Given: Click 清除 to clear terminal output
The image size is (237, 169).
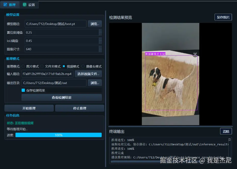Looking at the screenshot, I should click(226, 131).
